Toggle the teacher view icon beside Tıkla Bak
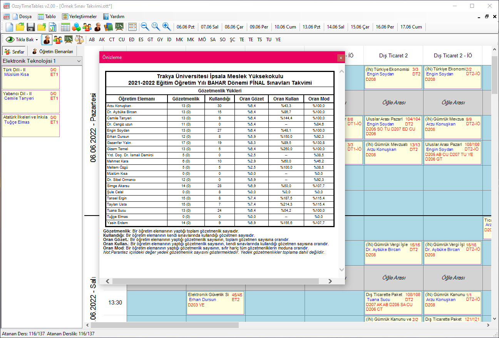Screen dimensions: 499x338 pyautogui.click(x=47, y=39)
